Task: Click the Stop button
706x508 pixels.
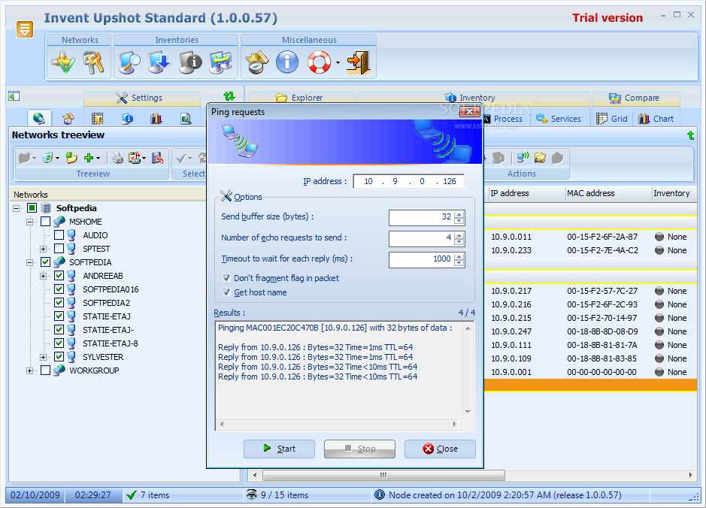Action: (359, 449)
